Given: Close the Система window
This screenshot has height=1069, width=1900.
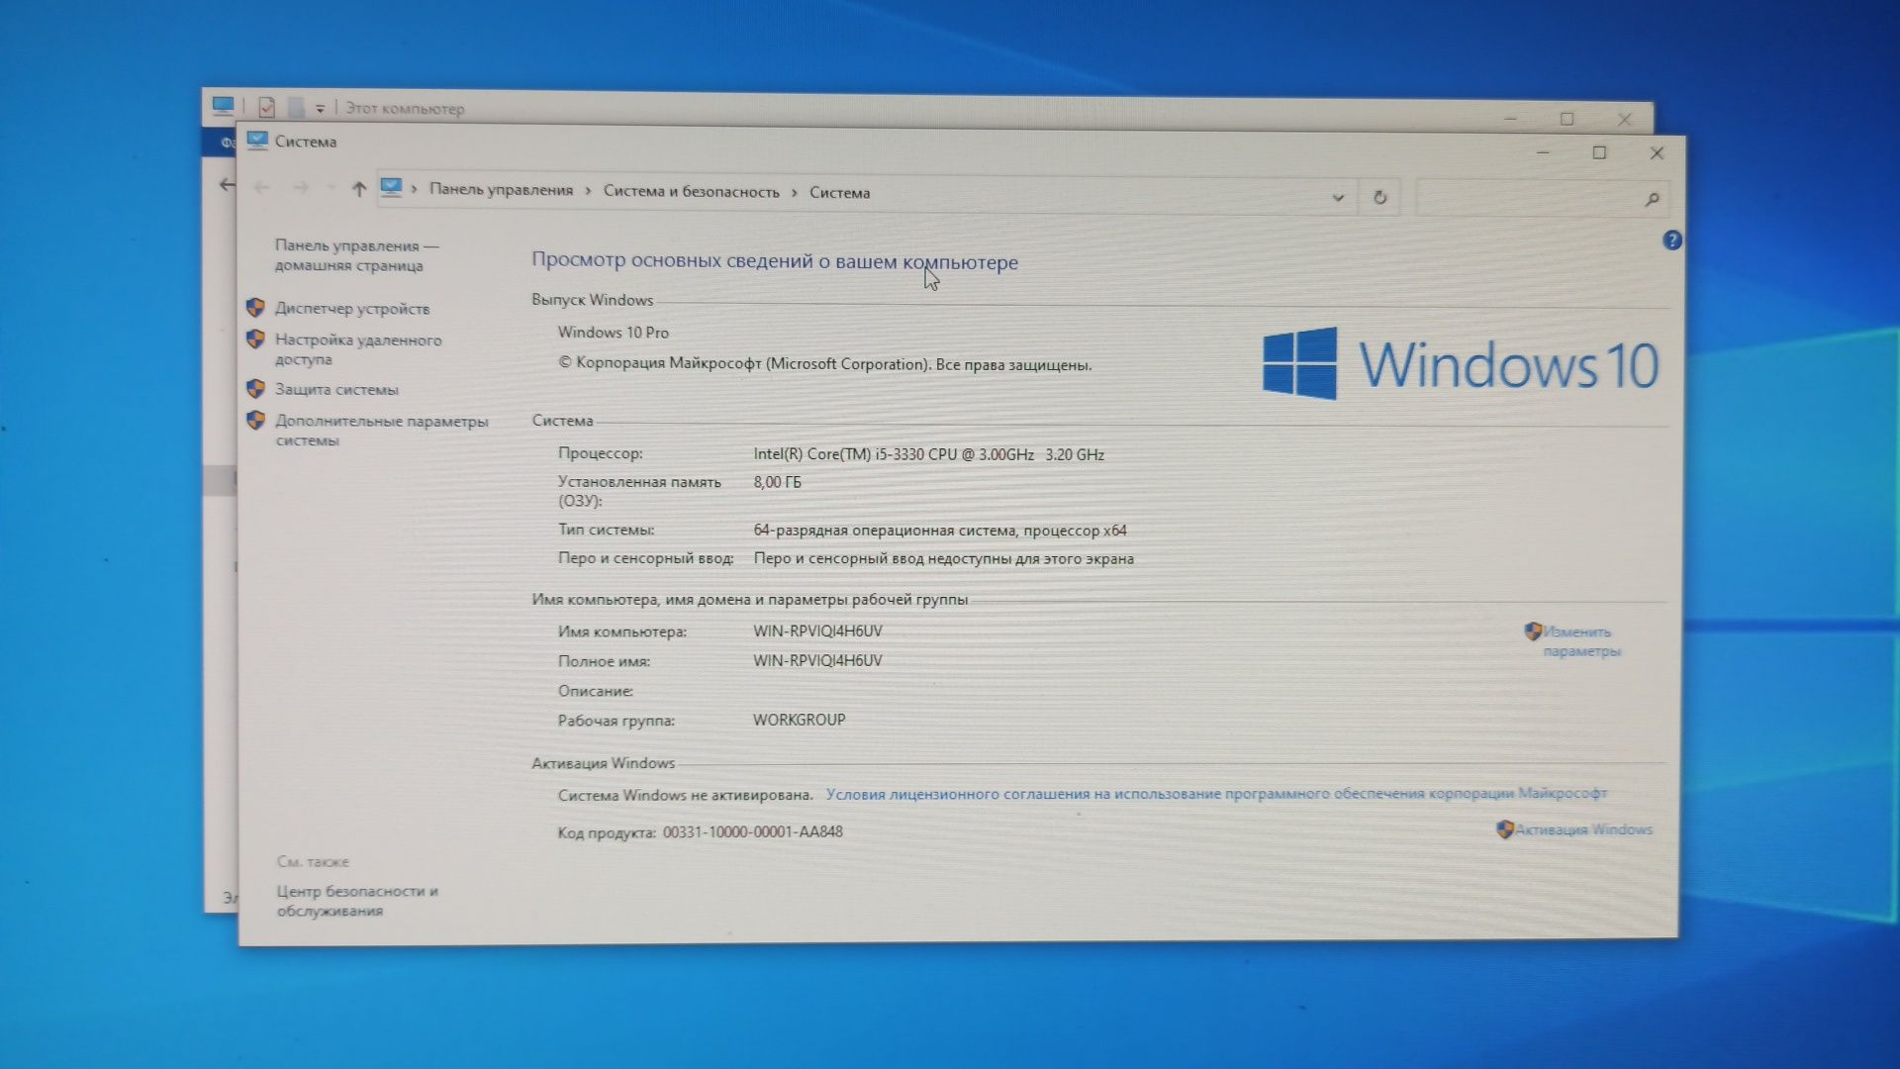Looking at the screenshot, I should [x=1657, y=153].
